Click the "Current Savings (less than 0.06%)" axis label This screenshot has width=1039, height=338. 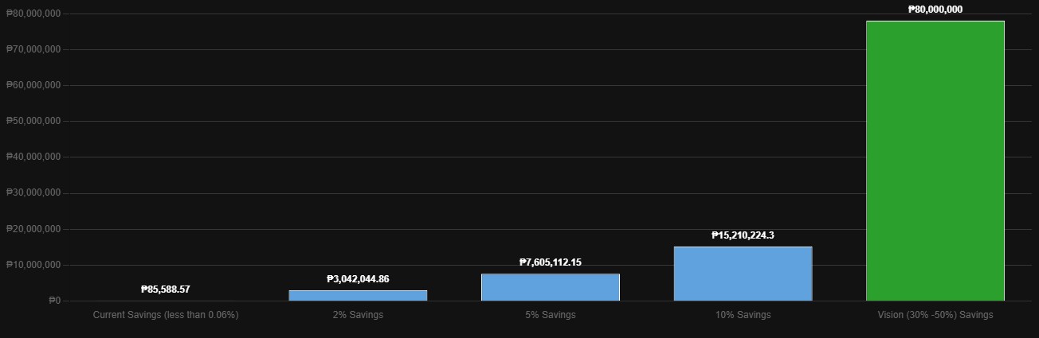tap(166, 315)
